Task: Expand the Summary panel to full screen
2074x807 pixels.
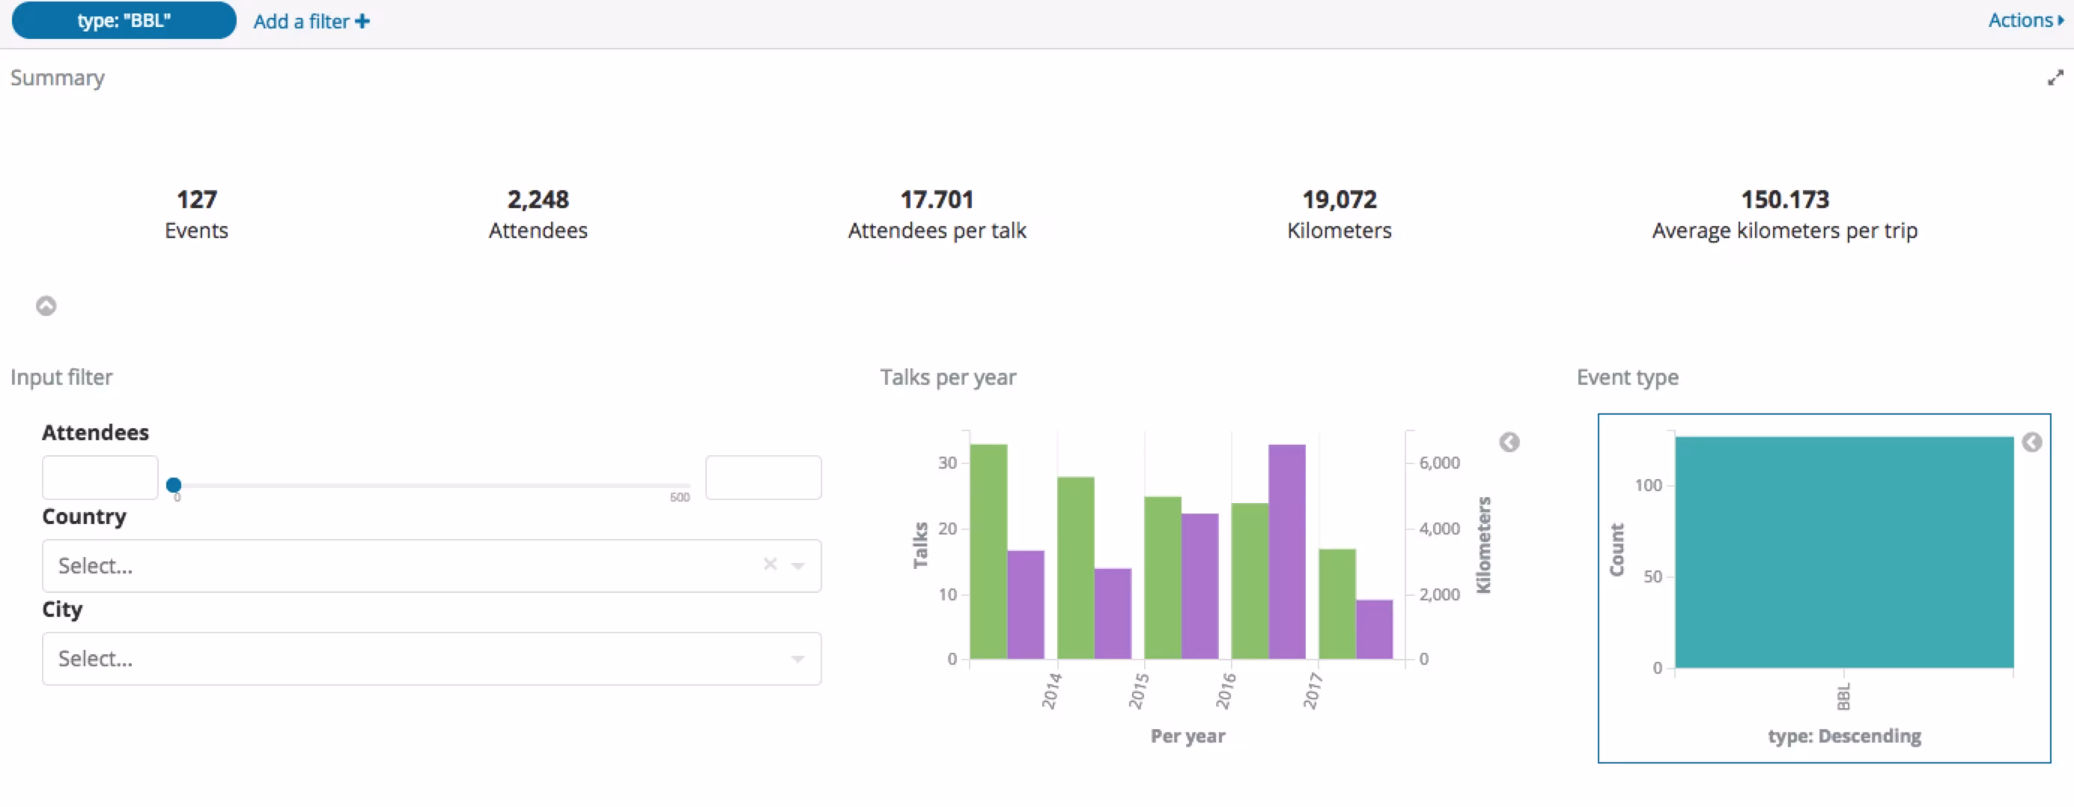Action: (2055, 78)
